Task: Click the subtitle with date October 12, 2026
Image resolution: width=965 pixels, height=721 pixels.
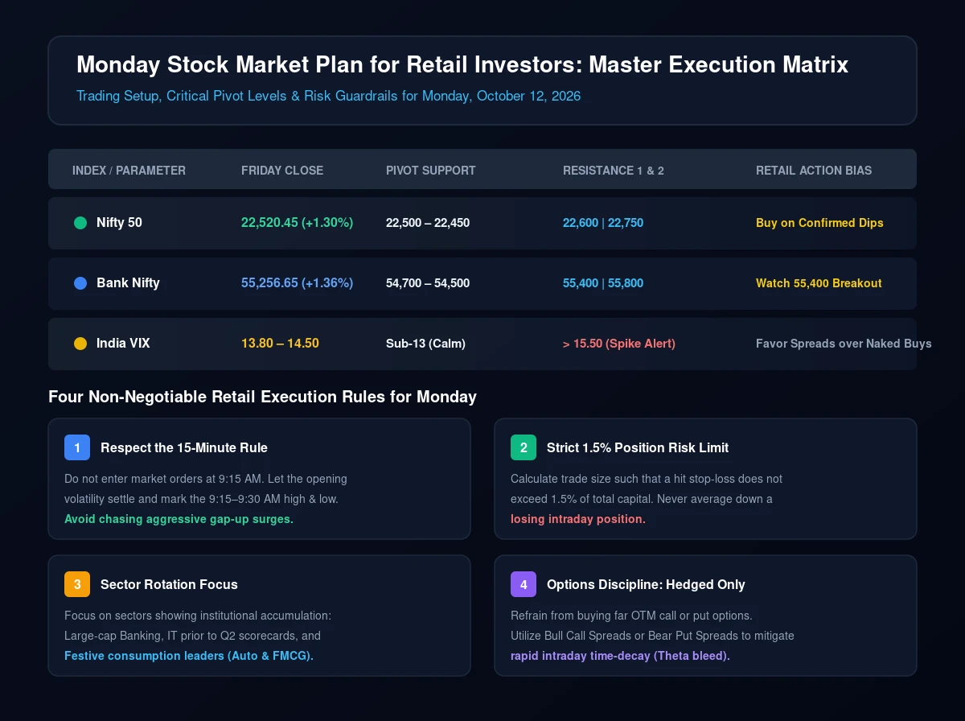Action: pos(328,97)
